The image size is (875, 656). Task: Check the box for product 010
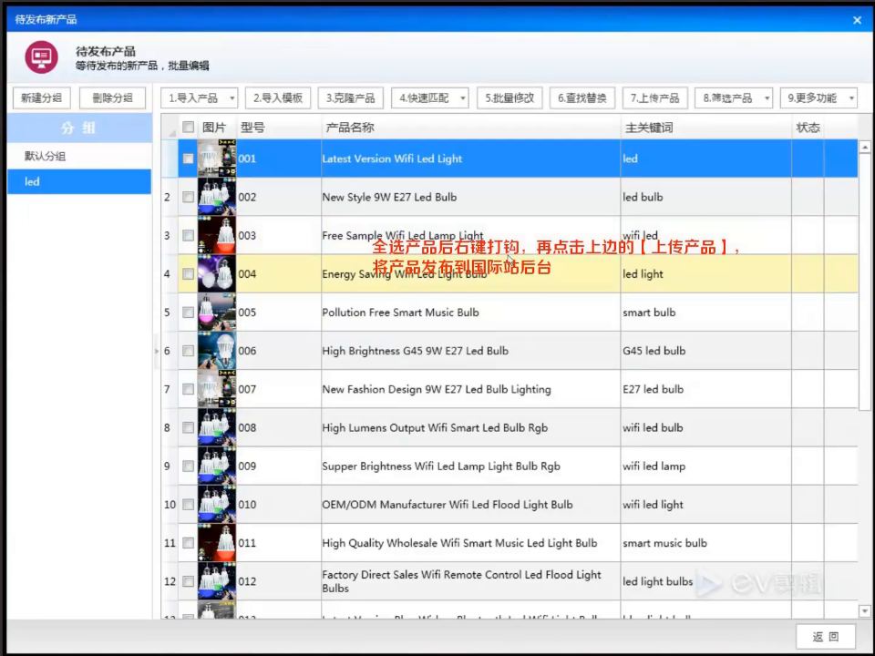pos(188,504)
